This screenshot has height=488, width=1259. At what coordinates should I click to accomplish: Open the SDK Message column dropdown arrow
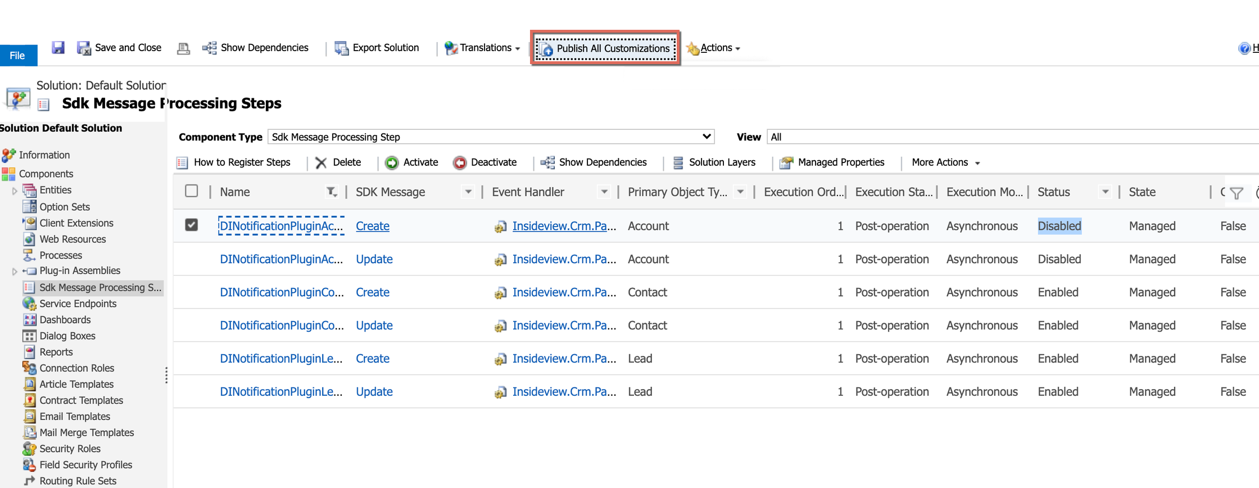click(x=468, y=192)
